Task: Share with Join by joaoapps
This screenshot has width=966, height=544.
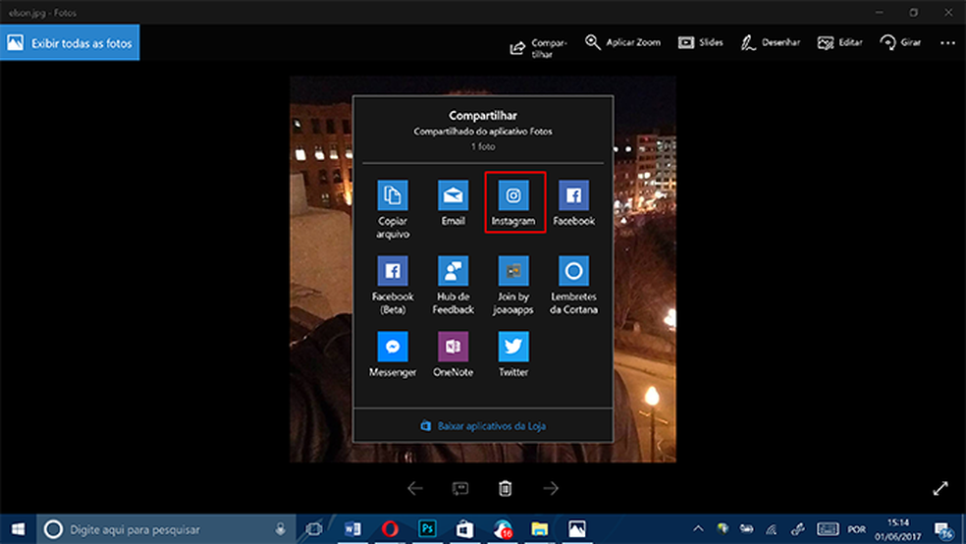Action: pyautogui.click(x=513, y=285)
